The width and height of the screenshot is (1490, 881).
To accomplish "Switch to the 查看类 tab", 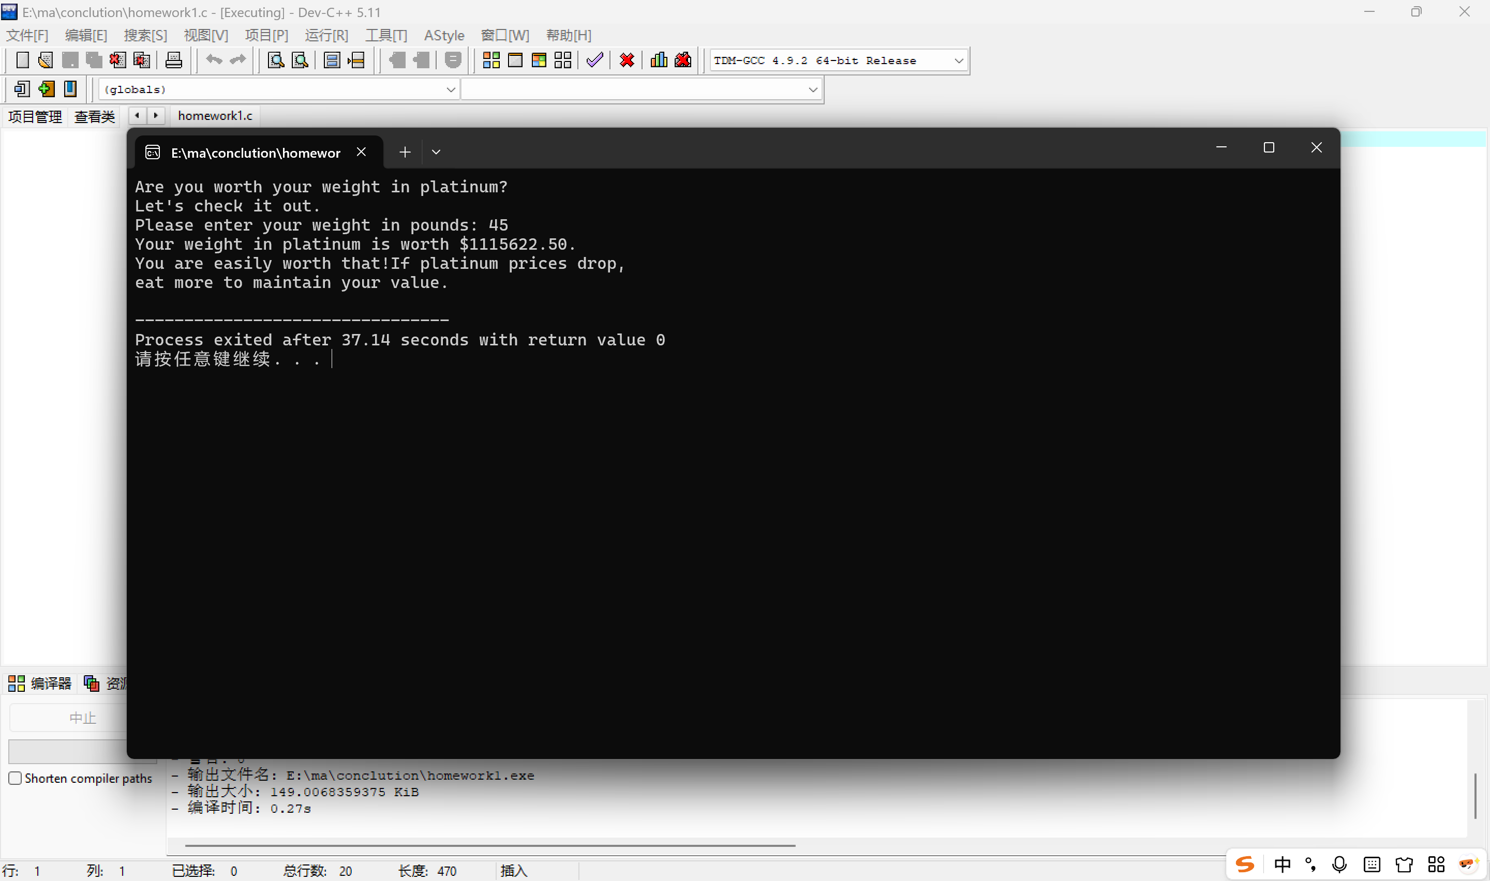I will [x=94, y=116].
